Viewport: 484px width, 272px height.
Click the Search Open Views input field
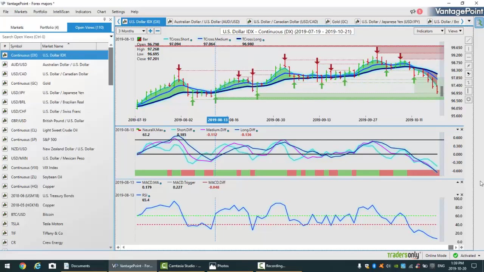54,37
